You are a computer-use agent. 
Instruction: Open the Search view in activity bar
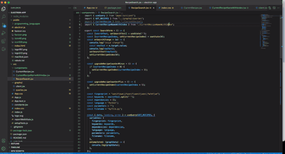point(4,17)
